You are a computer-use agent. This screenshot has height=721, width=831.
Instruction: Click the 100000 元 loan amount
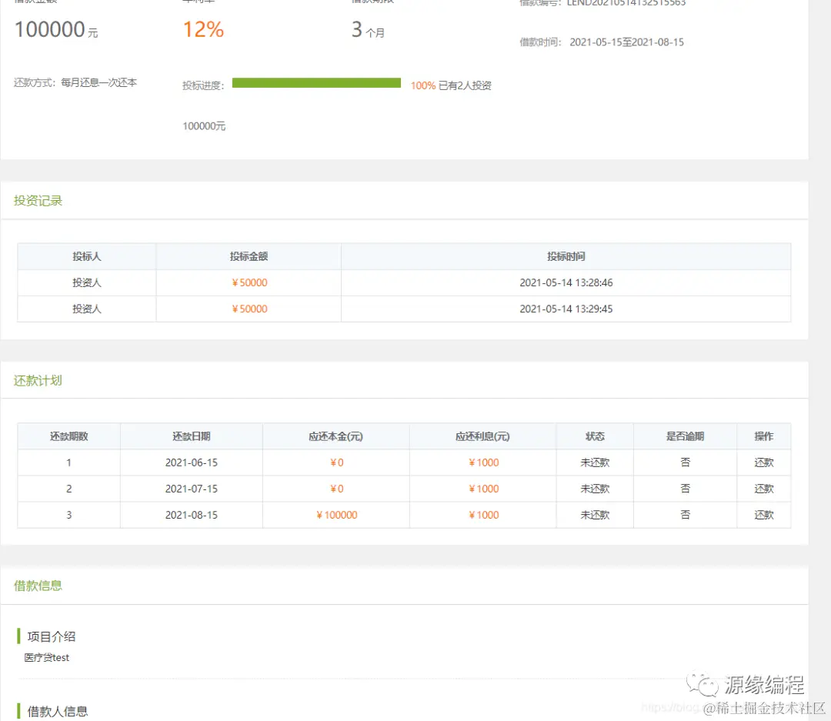[56, 29]
